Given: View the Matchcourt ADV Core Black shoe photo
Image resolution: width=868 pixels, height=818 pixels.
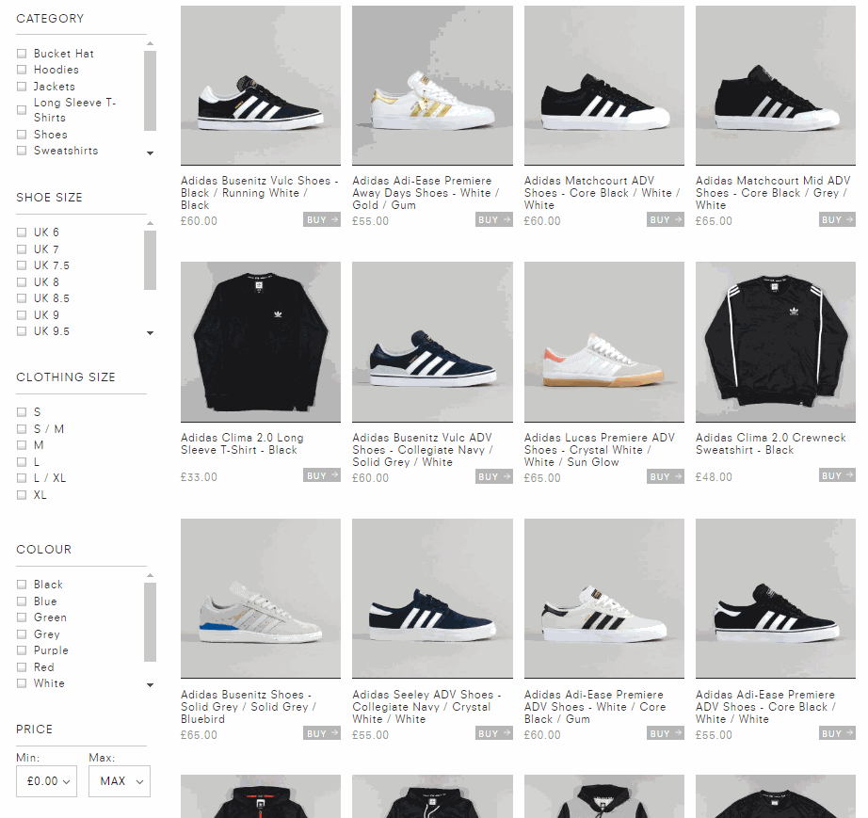Looking at the screenshot, I should (604, 86).
